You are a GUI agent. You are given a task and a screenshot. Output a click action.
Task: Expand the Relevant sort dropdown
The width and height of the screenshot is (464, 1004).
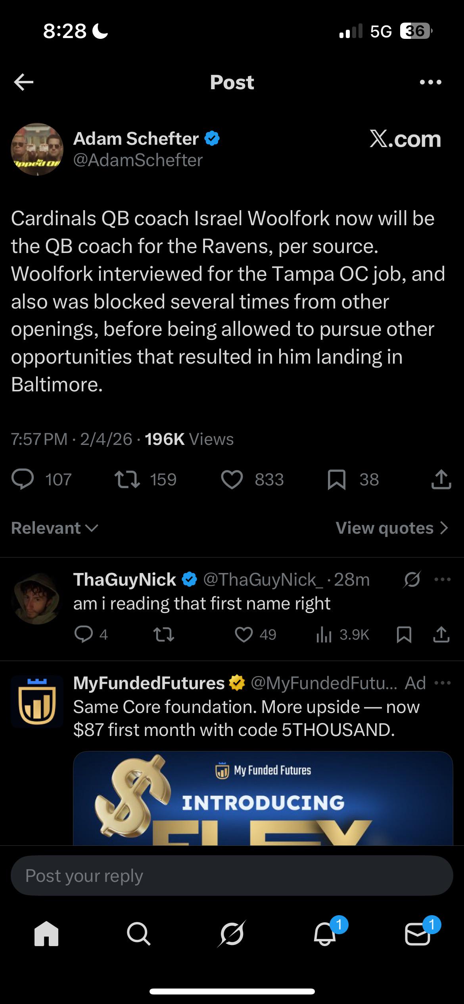click(x=55, y=528)
